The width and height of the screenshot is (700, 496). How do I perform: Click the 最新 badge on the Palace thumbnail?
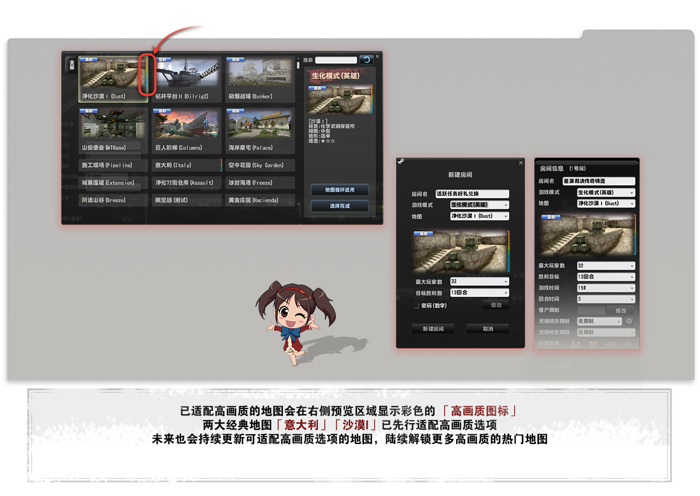[237, 111]
